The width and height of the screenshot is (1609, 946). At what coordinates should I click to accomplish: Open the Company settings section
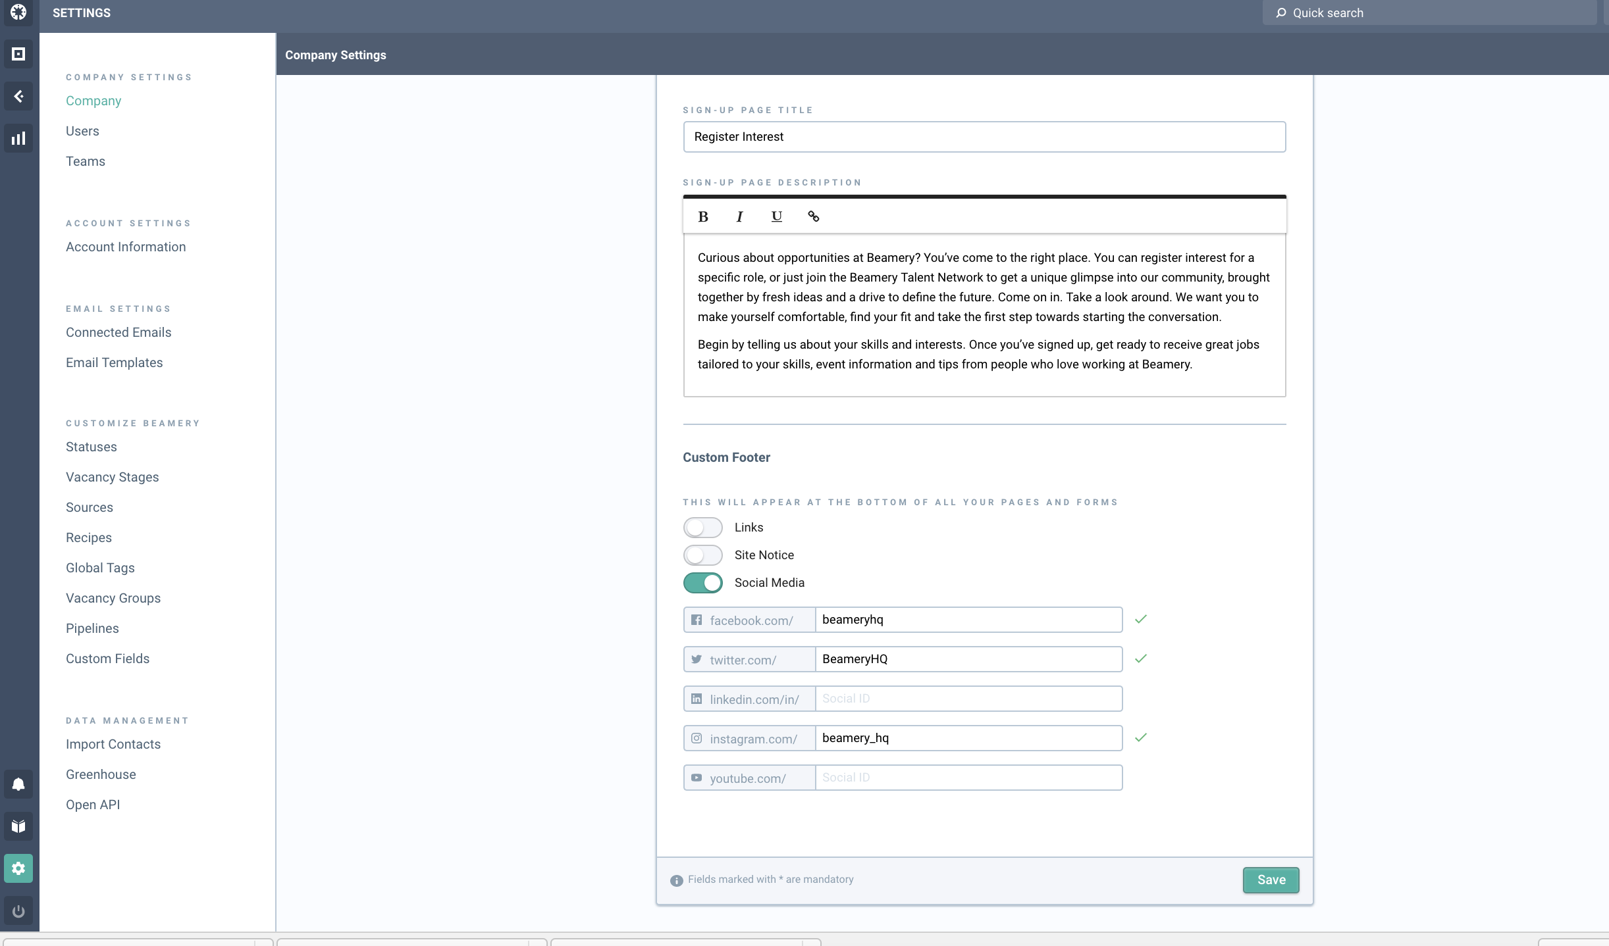(x=92, y=100)
